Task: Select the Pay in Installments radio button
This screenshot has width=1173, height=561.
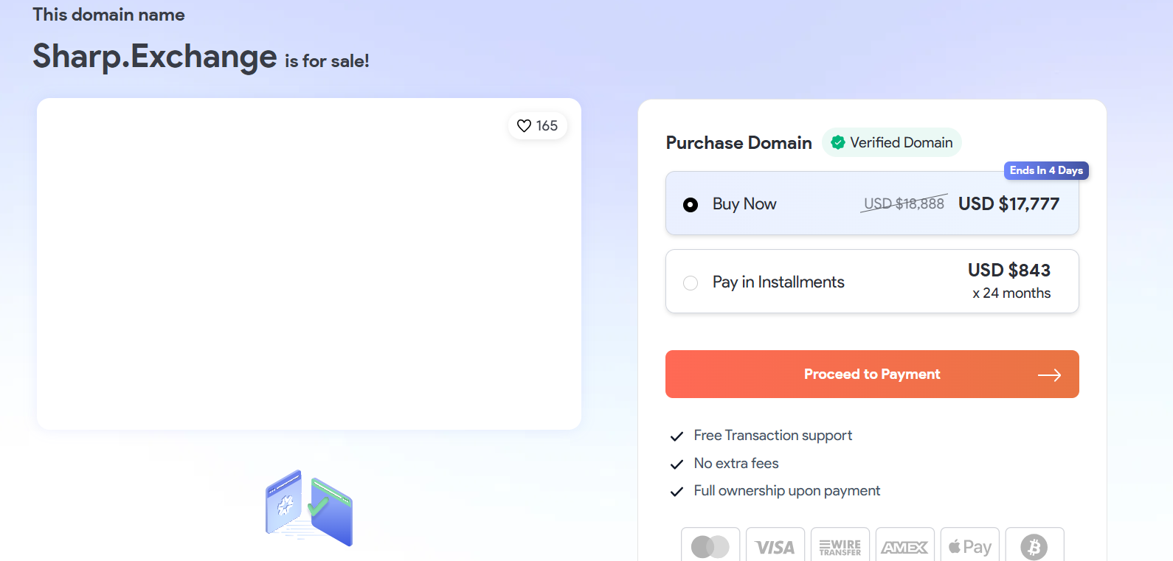Action: (691, 283)
